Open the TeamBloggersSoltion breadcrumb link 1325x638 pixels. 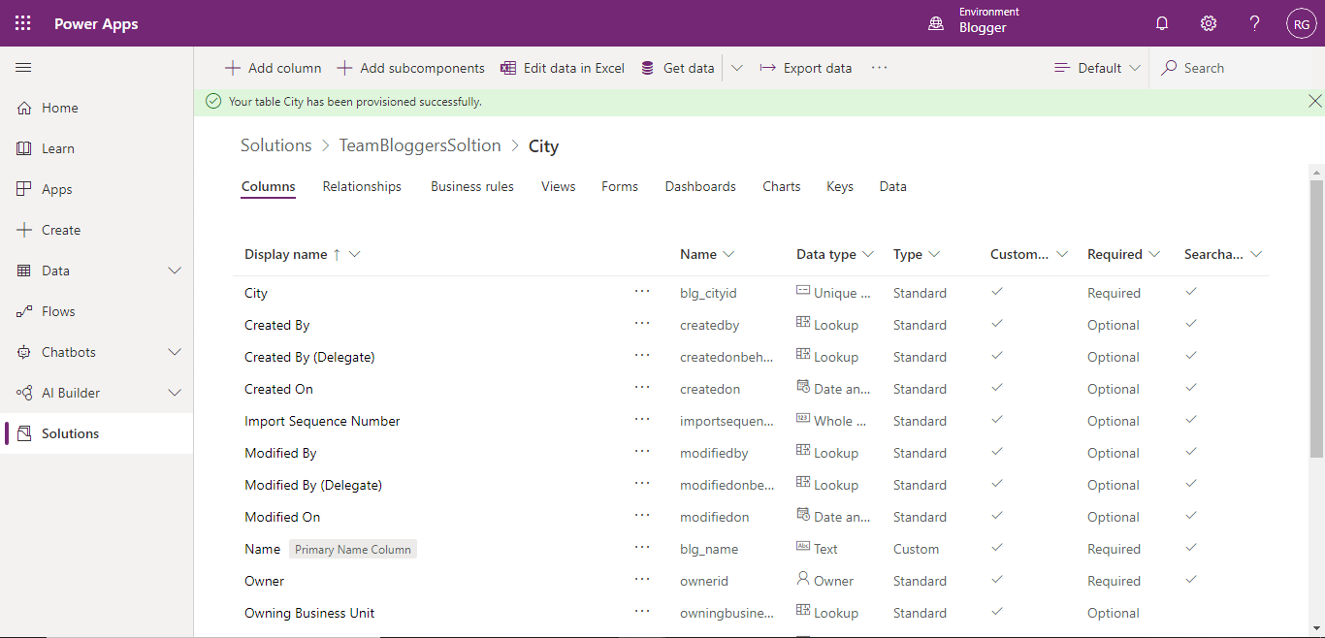coord(420,145)
